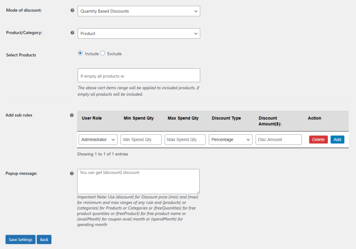Open the Product/Category dropdown
Viewport: 356px width, 249px height.
tap(139, 33)
